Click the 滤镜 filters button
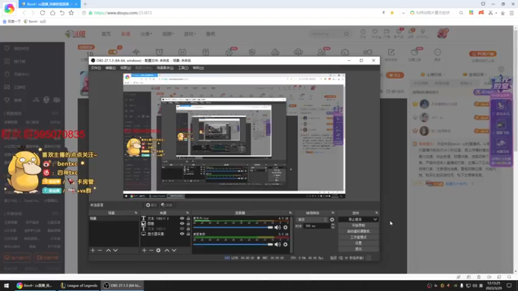This screenshot has height=291, width=518. click(x=167, y=205)
